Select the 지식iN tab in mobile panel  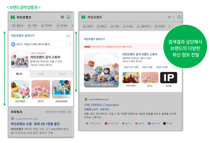tap(62, 26)
